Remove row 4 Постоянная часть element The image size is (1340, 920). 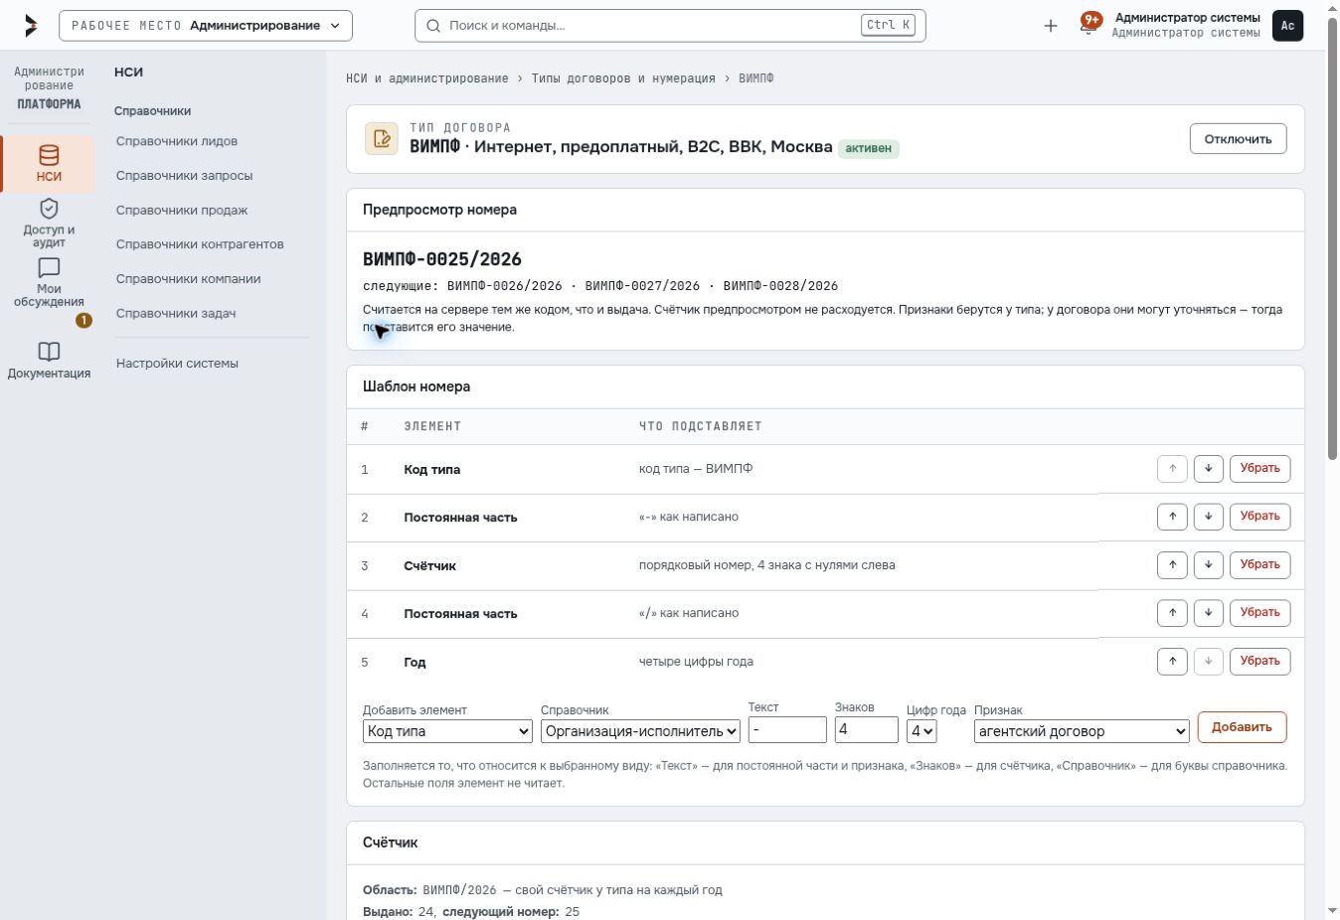click(1259, 613)
